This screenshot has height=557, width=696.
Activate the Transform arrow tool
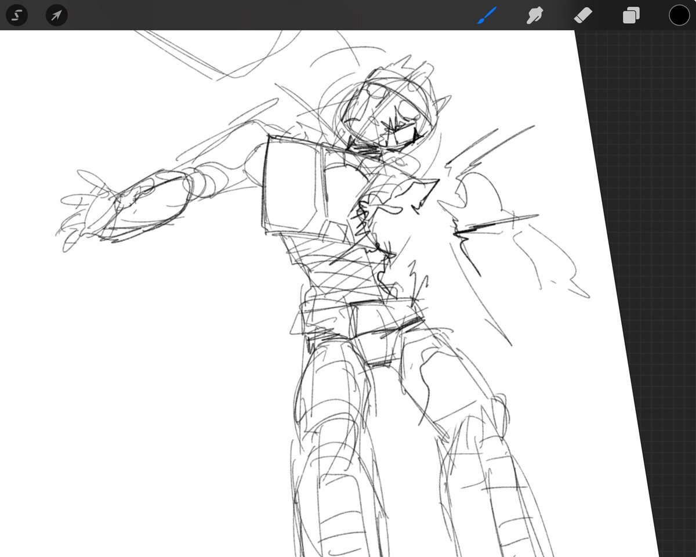coord(56,15)
